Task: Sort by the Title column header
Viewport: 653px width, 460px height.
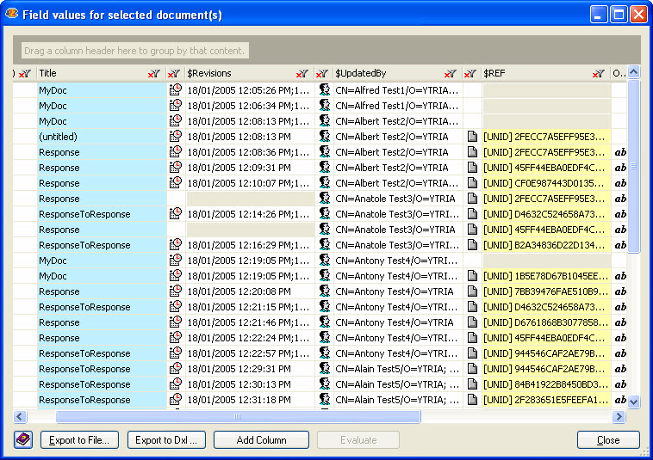Action: click(x=86, y=74)
